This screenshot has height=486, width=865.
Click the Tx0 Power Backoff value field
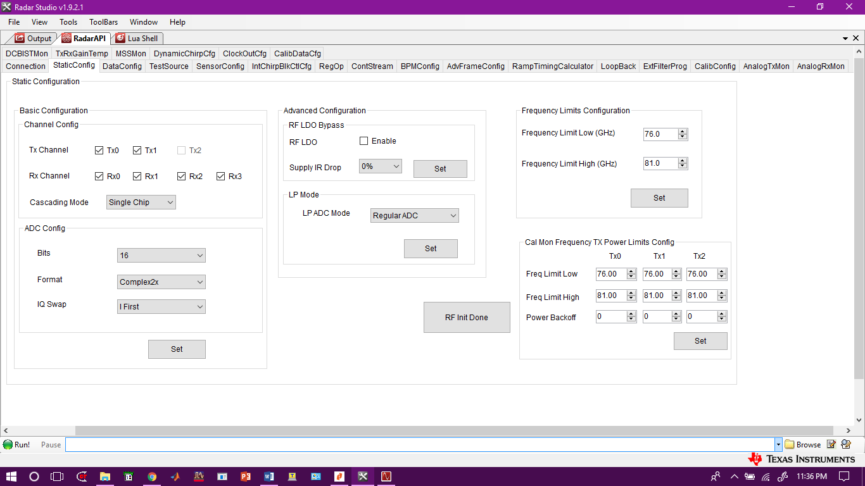(x=611, y=316)
